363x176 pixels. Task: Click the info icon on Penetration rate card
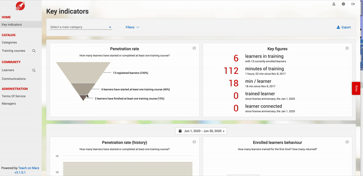pyautogui.click(x=194, y=48)
